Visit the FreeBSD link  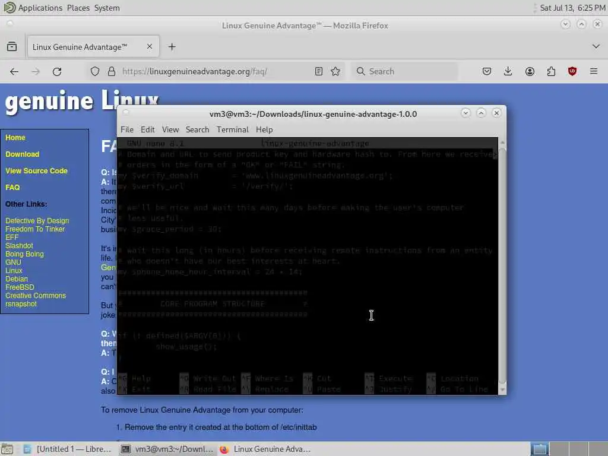coord(20,287)
